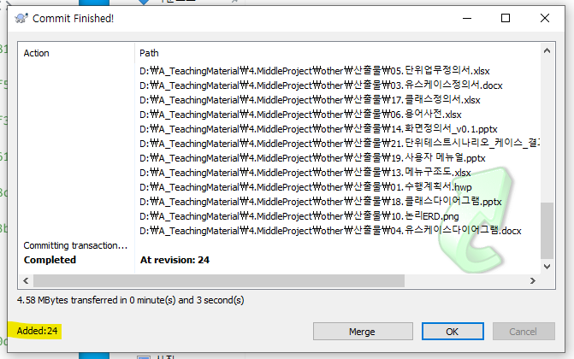Click the vertical scrollbar thumb
The height and width of the screenshot is (359, 574).
click(547, 231)
